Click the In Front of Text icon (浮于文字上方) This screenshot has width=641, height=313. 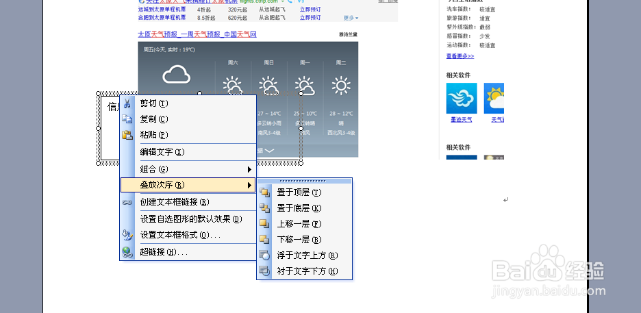264,255
